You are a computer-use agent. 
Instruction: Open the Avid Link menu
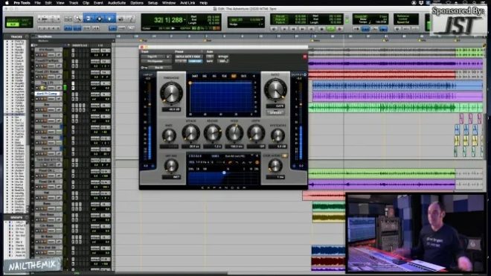coord(187,3)
